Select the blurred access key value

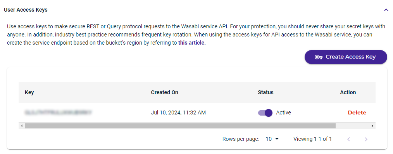58,112
